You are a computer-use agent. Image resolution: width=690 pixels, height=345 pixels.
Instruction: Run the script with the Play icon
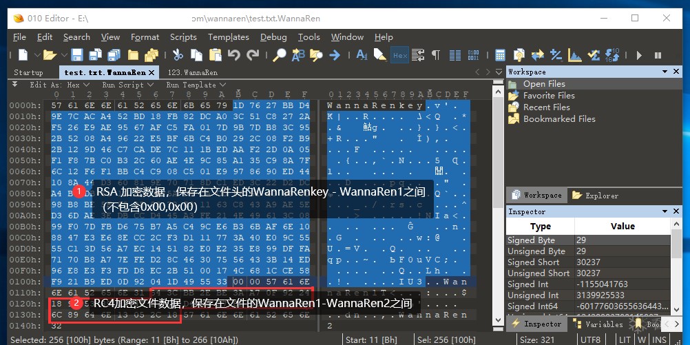pyautogui.click(x=639, y=55)
